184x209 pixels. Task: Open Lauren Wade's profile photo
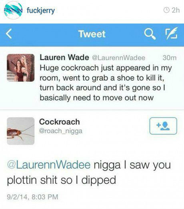click(x=21, y=68)
